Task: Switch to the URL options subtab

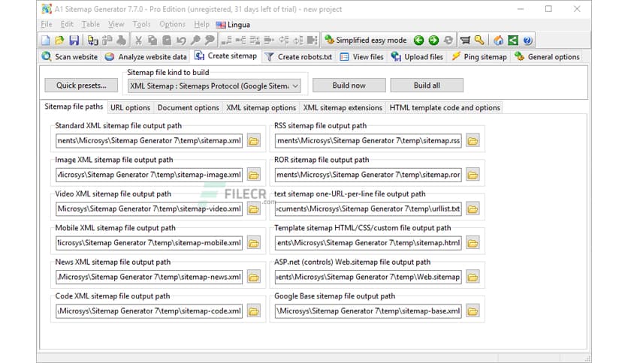Action: coord(130,107)
